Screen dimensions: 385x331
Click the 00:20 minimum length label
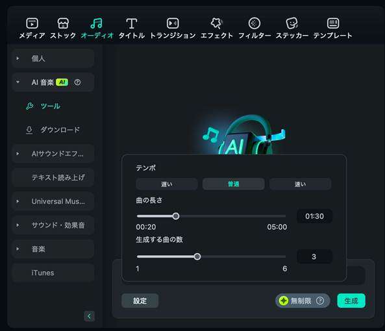tap(146, 227)
